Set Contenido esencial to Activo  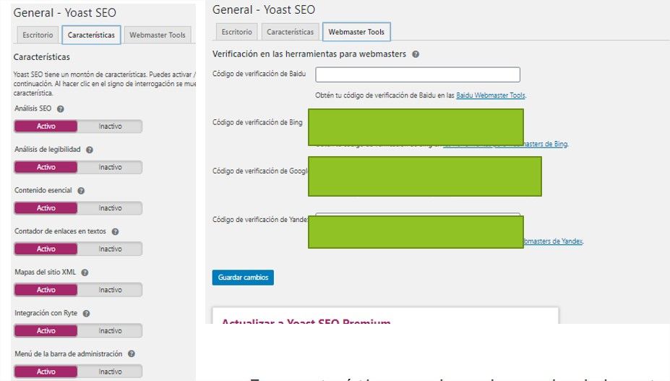pos(46,208)
